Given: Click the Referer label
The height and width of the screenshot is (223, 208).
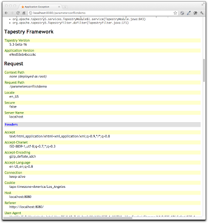Looking at the screenshot, I should coord(11,203).
